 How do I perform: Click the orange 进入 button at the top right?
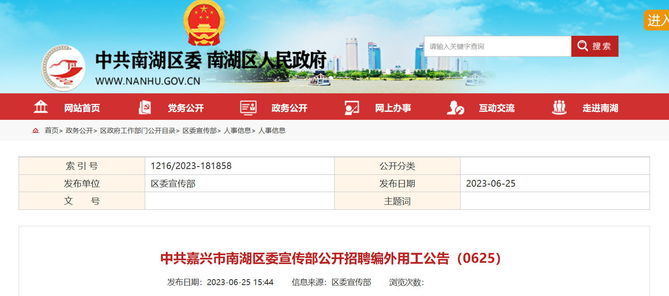(657, 20)
